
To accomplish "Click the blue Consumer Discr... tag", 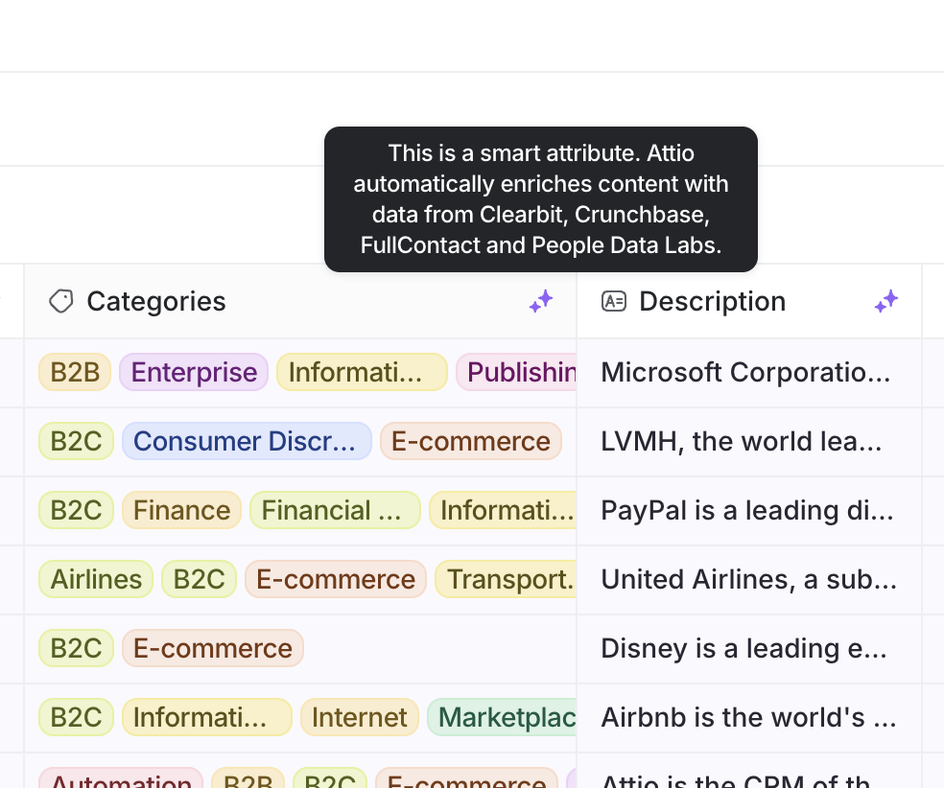I will [246, 441].
